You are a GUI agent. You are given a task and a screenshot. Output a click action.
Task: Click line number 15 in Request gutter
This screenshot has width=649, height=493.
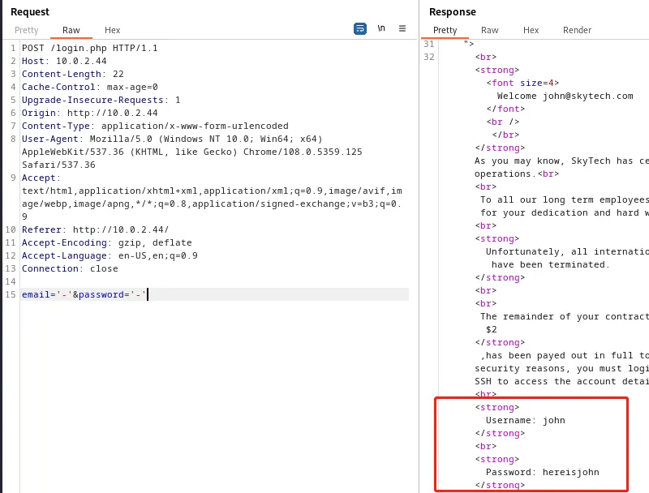(x=11, y=294)
